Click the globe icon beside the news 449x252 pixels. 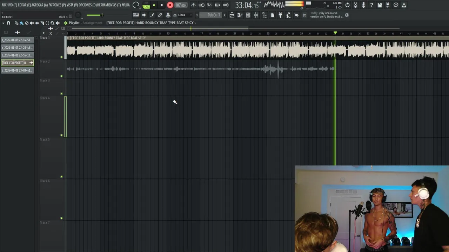pos(347,15)
